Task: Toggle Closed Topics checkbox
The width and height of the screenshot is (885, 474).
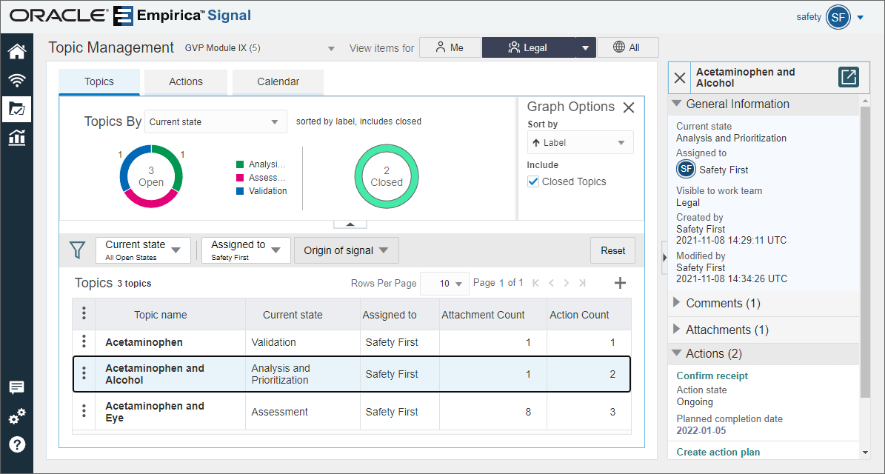Action: tap(532, 181)
